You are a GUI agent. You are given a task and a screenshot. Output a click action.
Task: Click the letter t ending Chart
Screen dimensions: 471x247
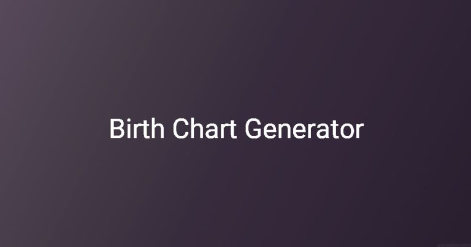point(232,129)
